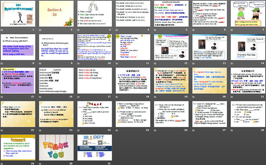Viewport: 266px width, 165px height.
Task: Select the Unit 4 title slide thumbnail
Action: (19, 15)
